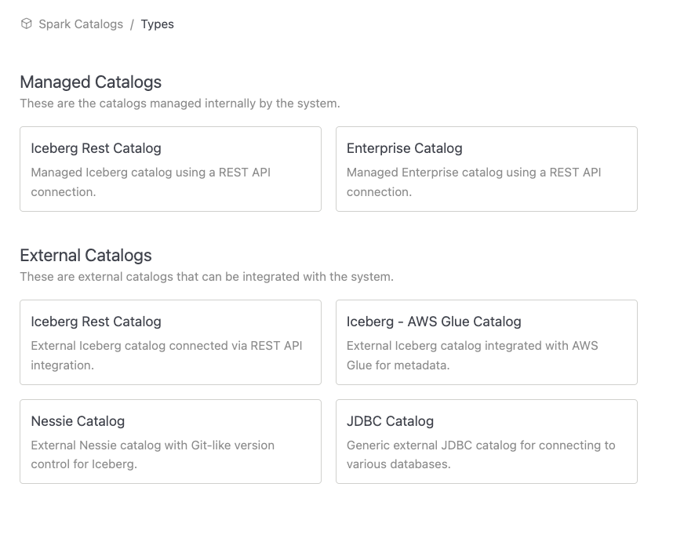This screenshot has height=549, width=684.
Task: Select the Enterprise Catalog card
Action: [x=486, y=169]
